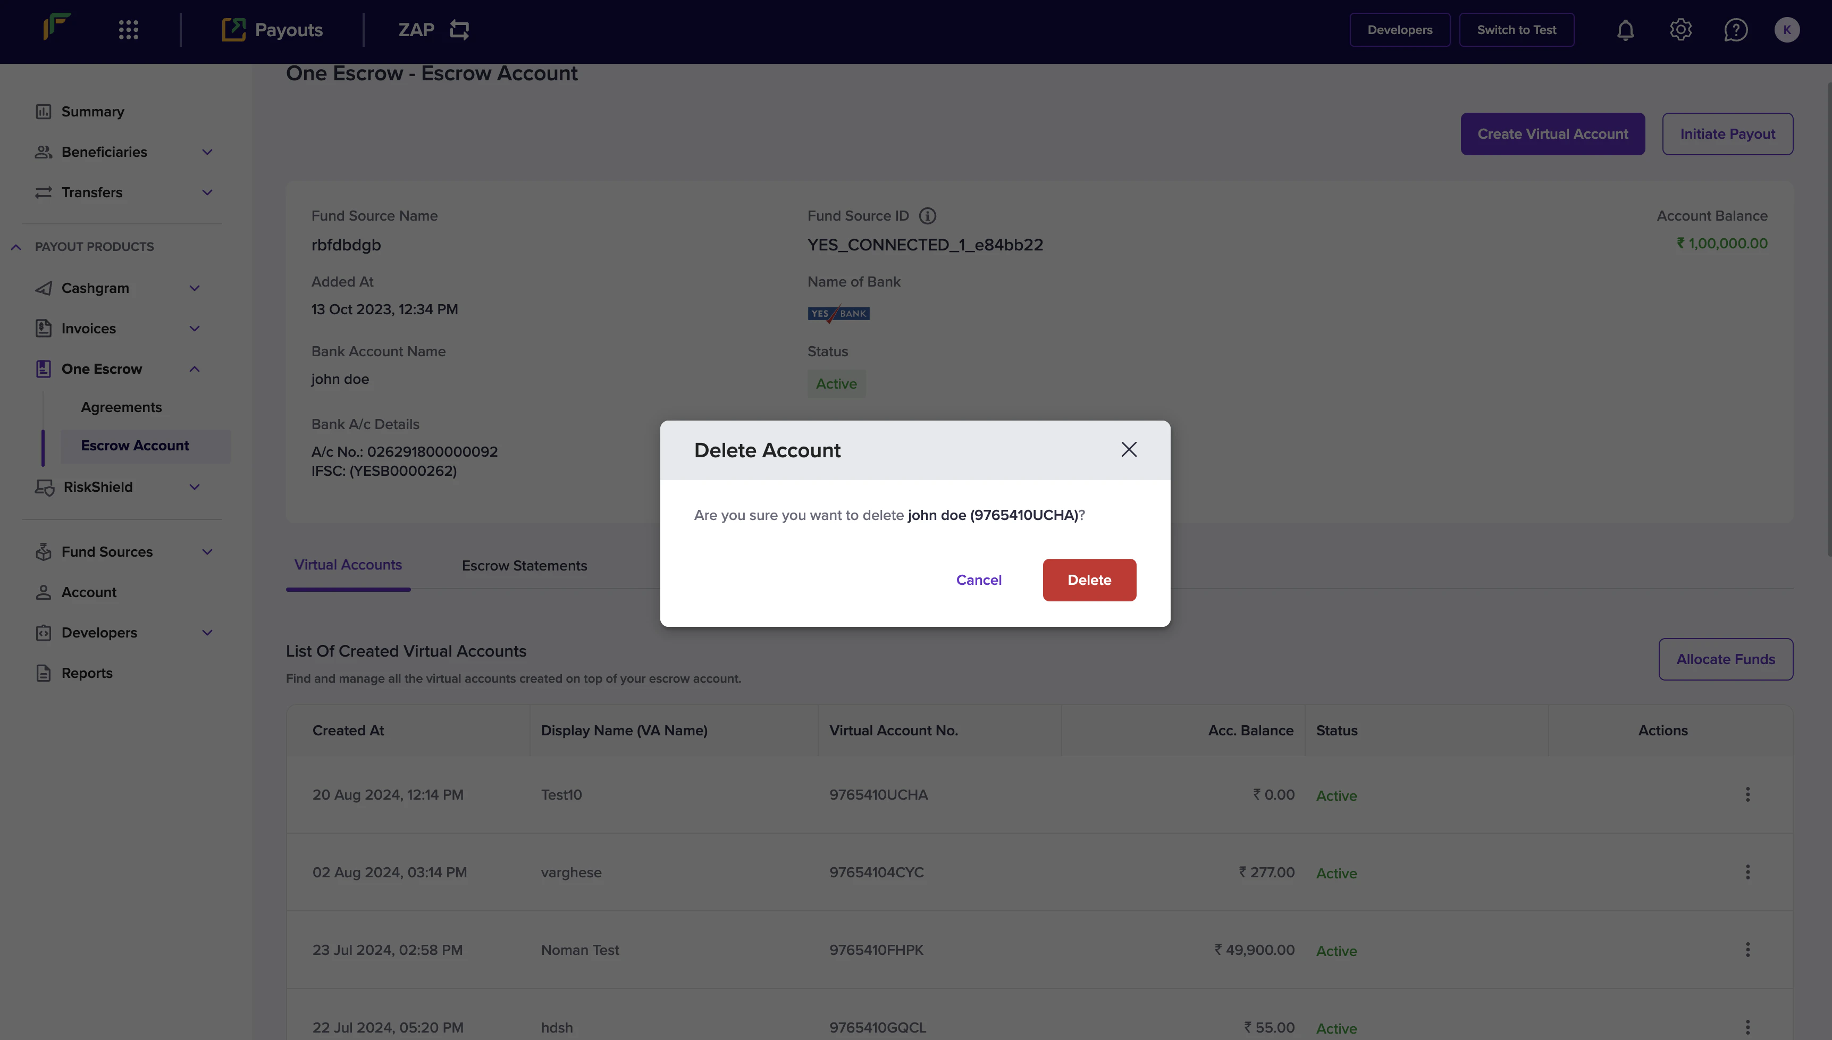Switch to the Escrow Statements tab

click(x=524, y=566)
